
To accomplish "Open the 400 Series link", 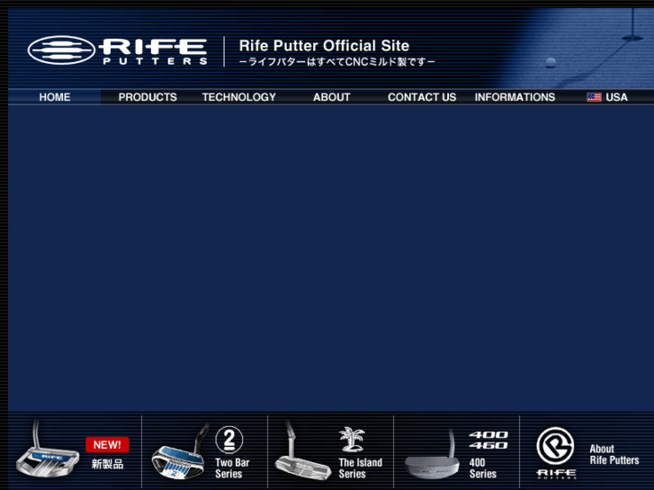I will pos(482,468).
